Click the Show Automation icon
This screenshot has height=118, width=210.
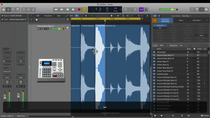tap(67, 16)
